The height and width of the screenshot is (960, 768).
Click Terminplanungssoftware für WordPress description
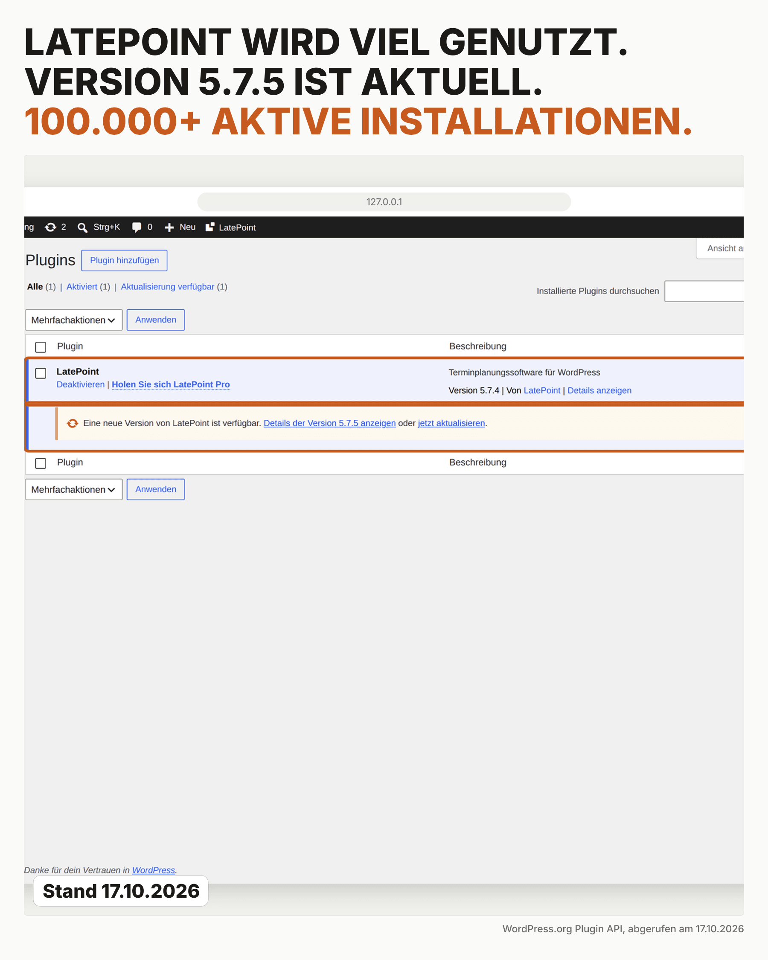tap(524, 372)
